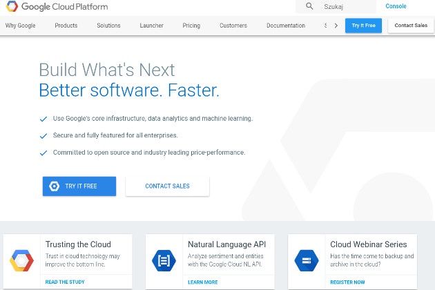Viewport: 435px width, 290px height.
Task: Click the checkmark beside Secure and fully featured
Action: 43,136
